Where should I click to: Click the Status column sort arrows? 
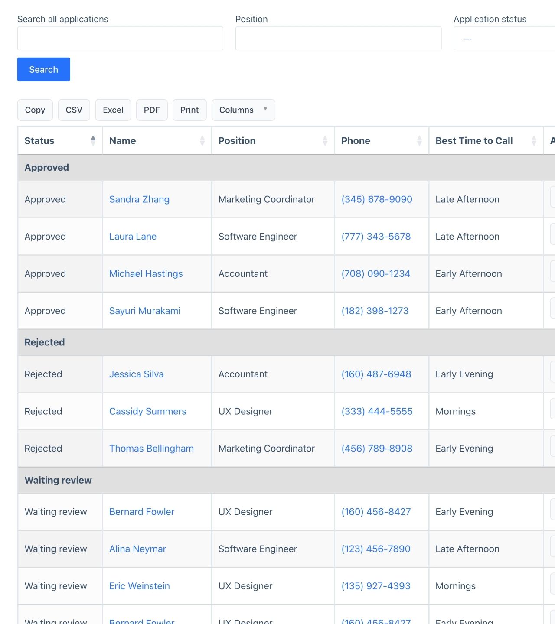93,140
